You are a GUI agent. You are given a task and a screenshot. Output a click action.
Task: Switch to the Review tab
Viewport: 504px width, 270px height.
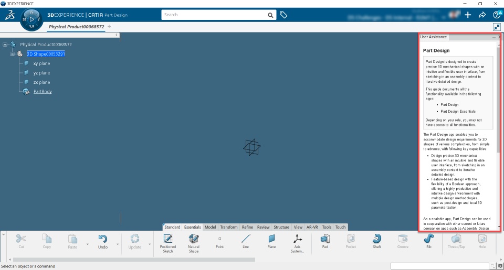pos(263,227)
